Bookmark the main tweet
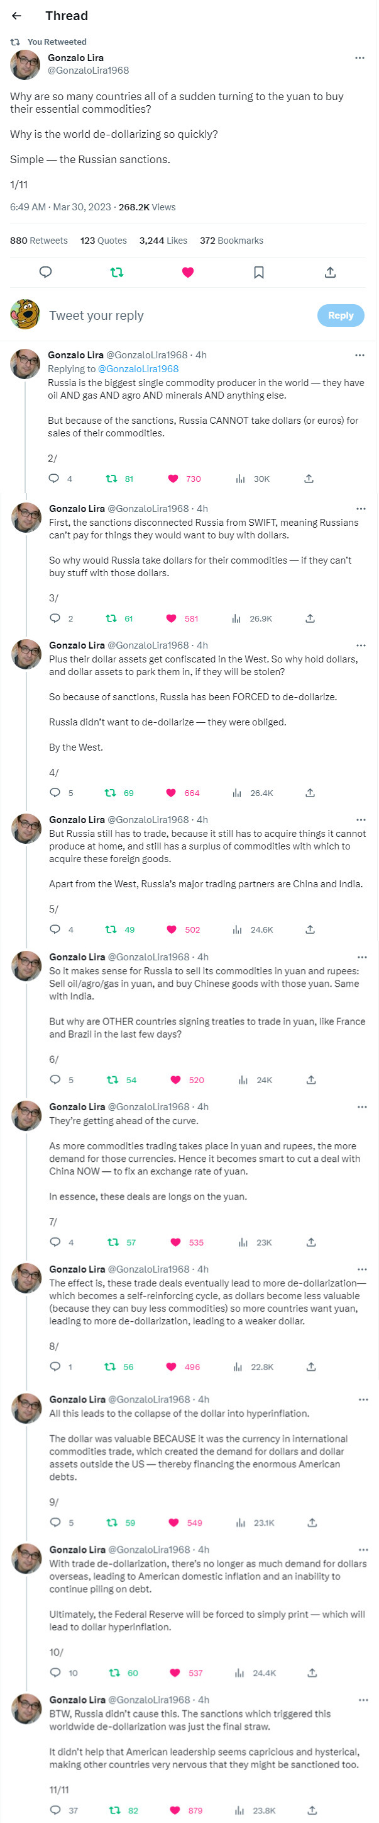The width and height of the screenshot is (379, 1823). 259,273
